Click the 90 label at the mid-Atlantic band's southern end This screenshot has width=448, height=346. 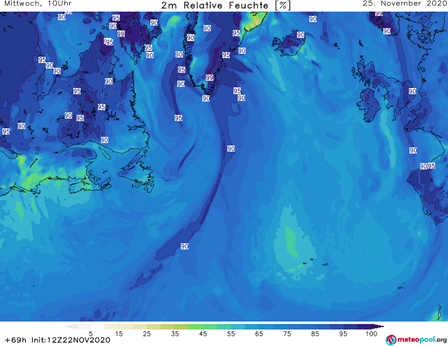[x=185, y=246]
